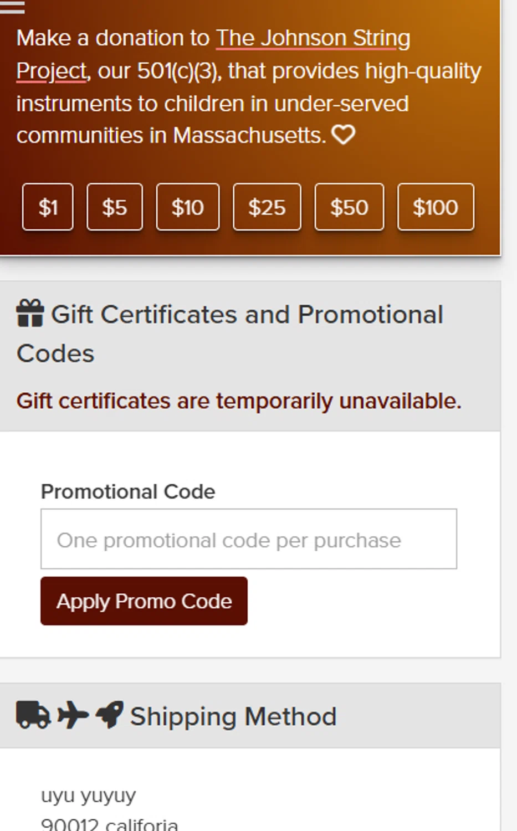Click the delivery truck shipping icon
Screen dimensions: 517x831
coord(33,715)
